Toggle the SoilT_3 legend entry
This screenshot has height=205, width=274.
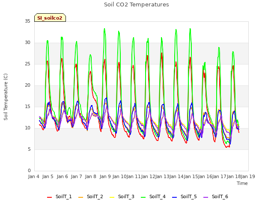click(x=122, y=196)
